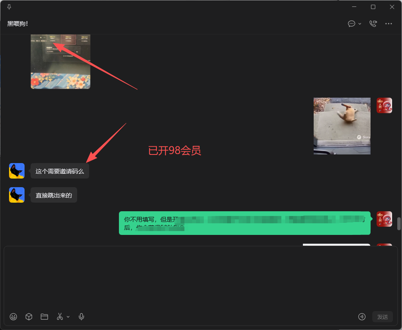Open the cube favorites icon
The width and height of the screenshot is (402, 330).
click(29, 317)
